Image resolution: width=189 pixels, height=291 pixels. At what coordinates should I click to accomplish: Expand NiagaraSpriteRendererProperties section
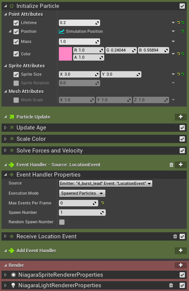[x=5, y=275]
